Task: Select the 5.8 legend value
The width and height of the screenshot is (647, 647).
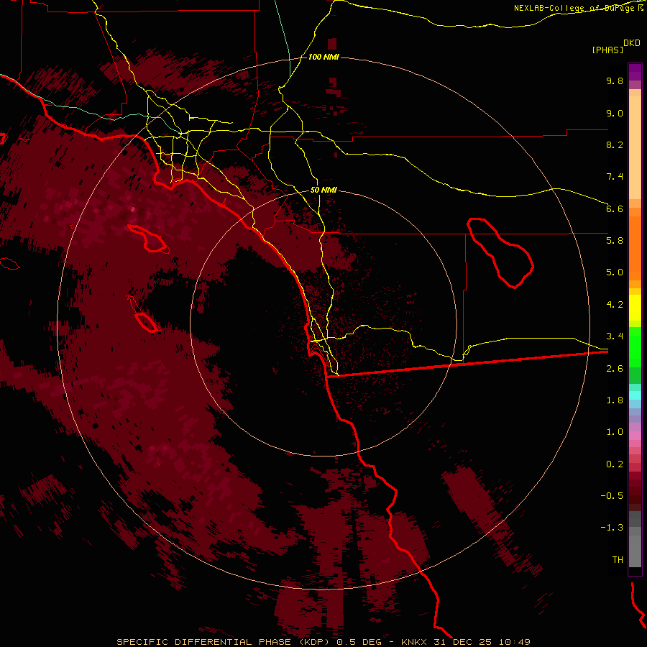Action: coord(615,240)
